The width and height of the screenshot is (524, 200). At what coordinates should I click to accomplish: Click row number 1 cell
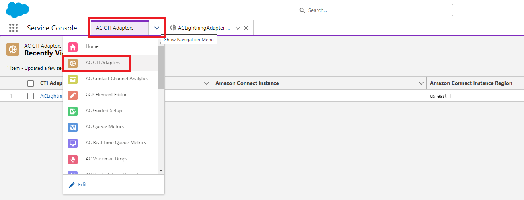coord(11,96)
